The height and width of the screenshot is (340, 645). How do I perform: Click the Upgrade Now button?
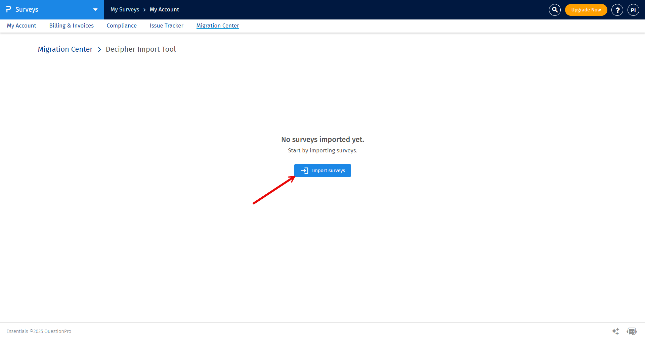(x=586, y=10)
